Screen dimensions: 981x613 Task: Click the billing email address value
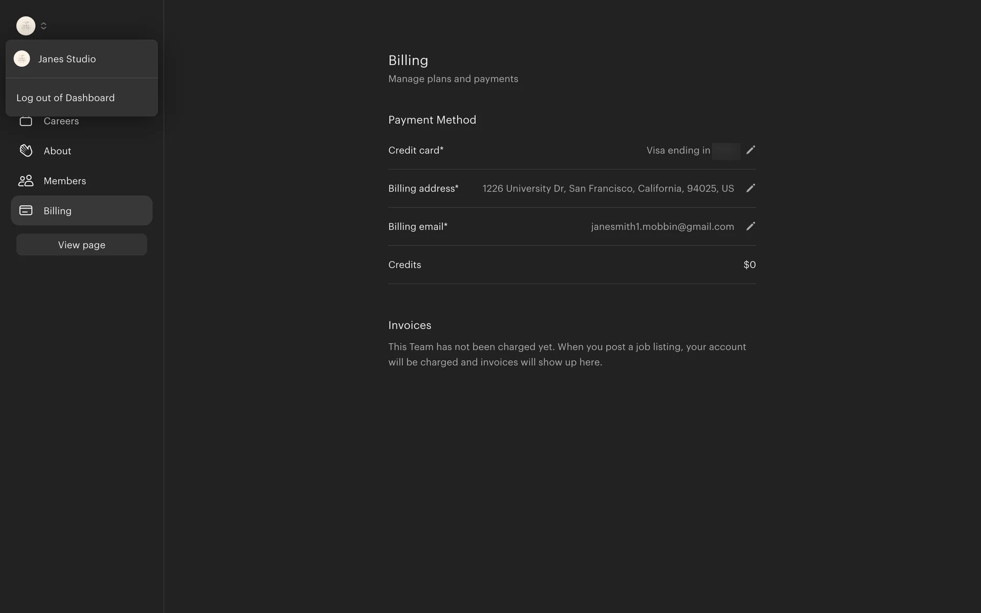click(662, 226)
